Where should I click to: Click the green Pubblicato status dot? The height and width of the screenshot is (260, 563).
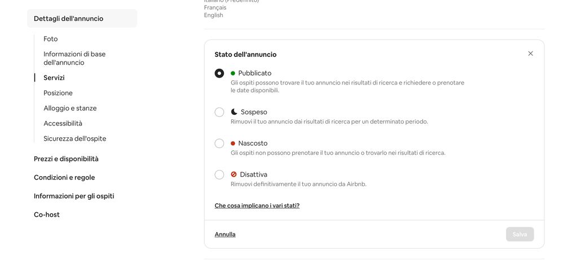pyautogui.click(x=233, y=73)
